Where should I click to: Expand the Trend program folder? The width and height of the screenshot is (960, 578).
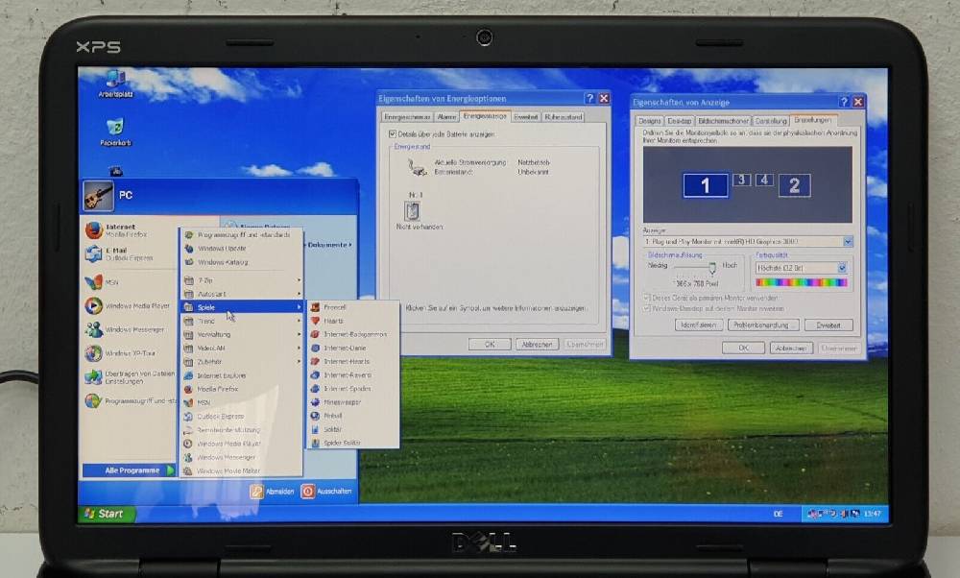[x=242, y=321]
